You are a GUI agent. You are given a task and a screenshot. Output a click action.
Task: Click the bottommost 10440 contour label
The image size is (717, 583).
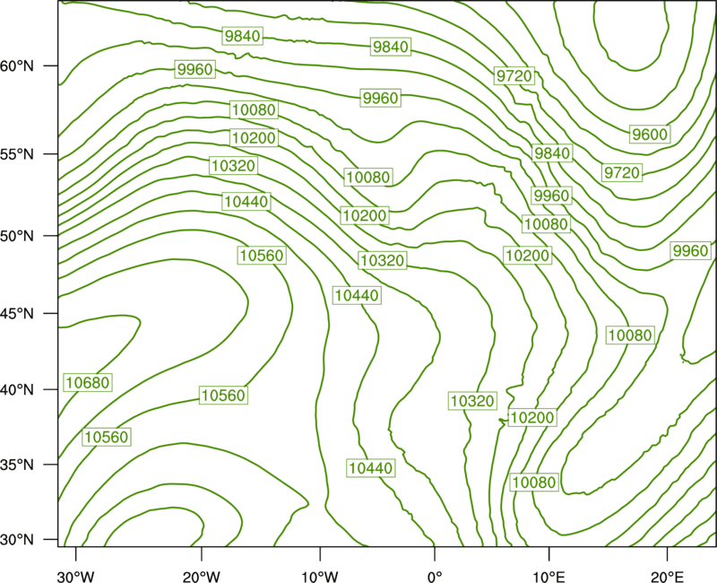pos(371,468)
